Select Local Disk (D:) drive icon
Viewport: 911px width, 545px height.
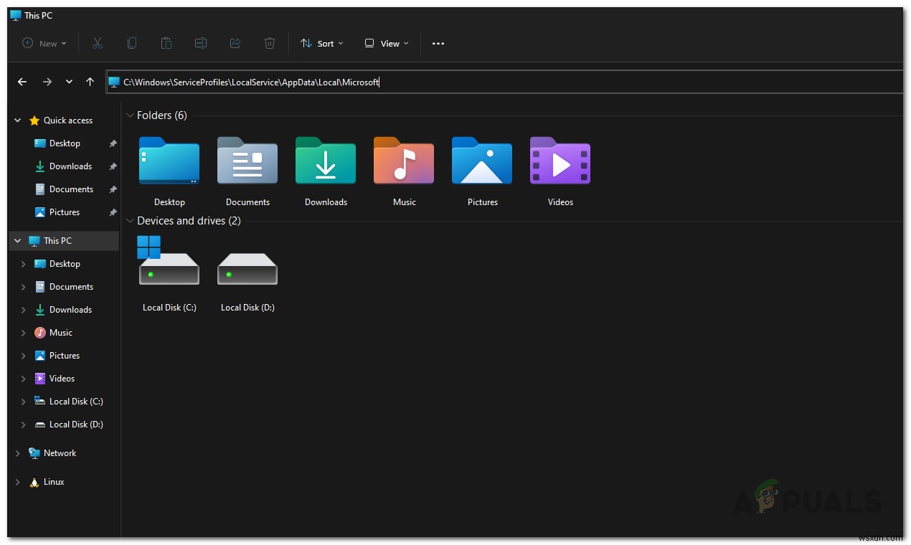coord(247,269)
